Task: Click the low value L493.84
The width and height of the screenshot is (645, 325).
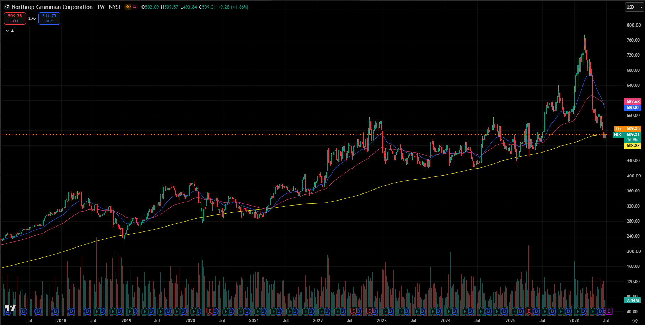Action: coord(188,7)
